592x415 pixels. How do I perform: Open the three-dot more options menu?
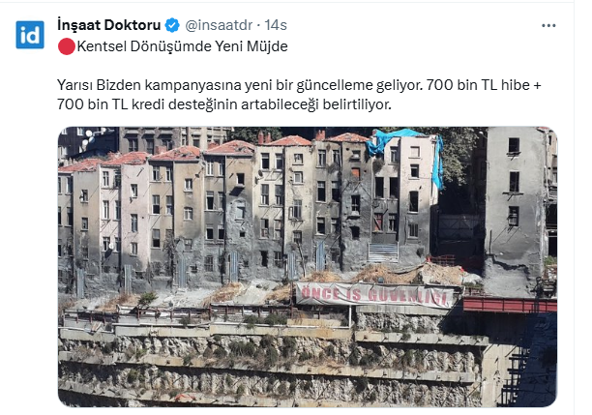tap(548, 26)
